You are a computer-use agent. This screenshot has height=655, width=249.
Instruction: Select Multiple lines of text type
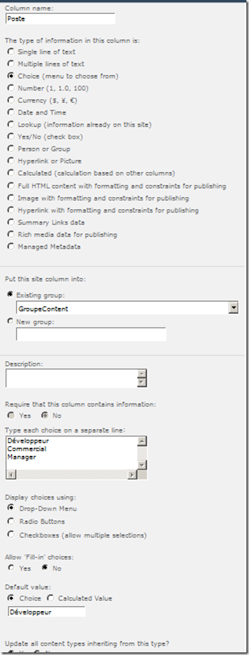click(11, 64)
